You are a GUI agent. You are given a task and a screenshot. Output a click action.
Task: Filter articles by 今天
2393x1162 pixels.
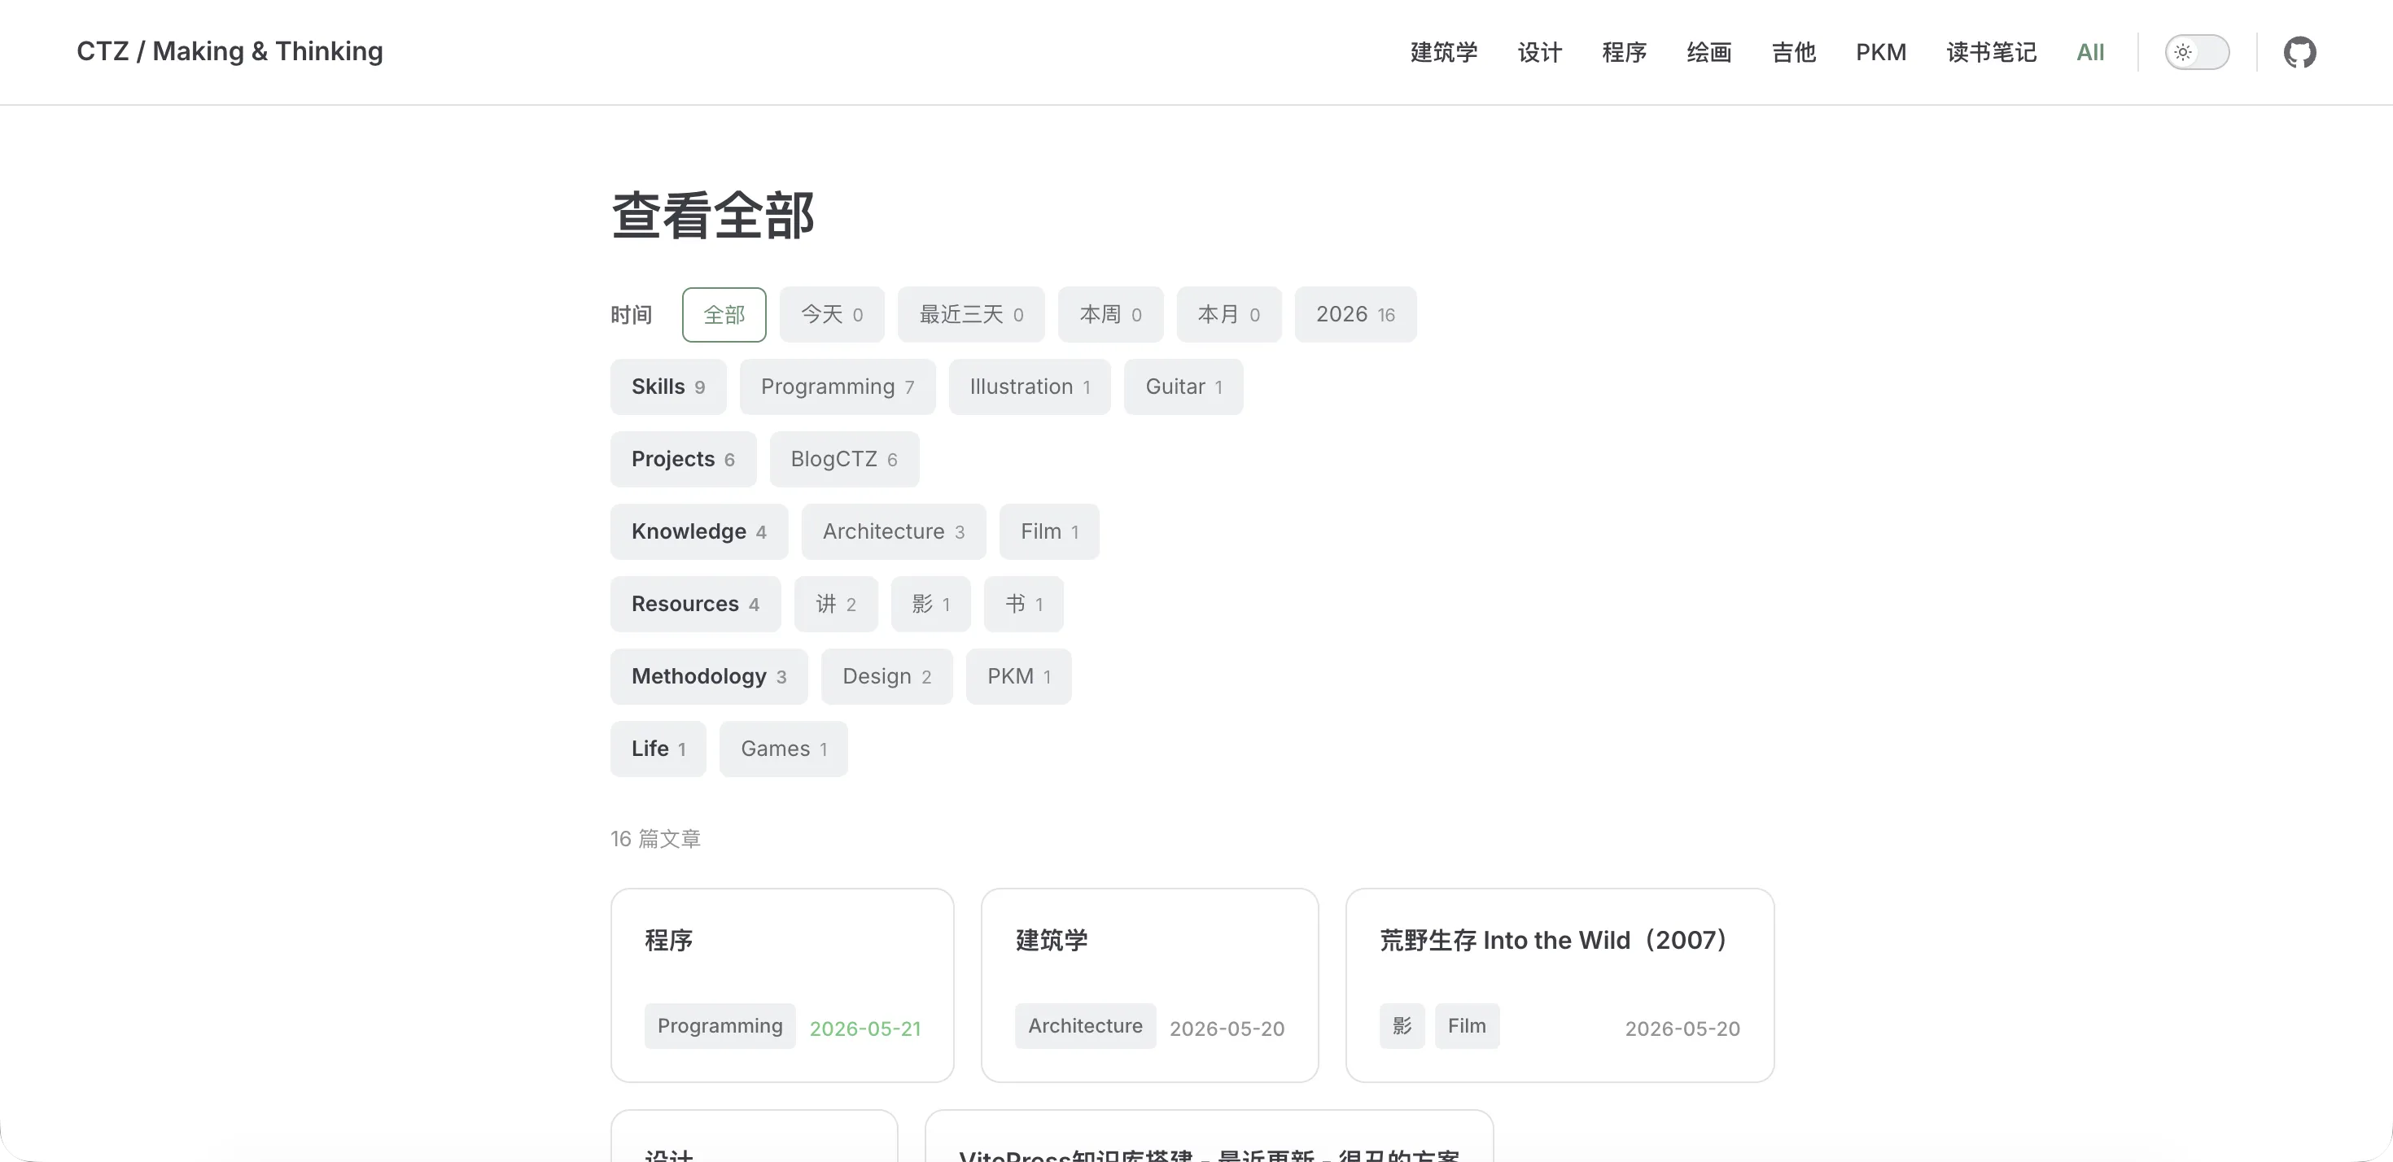pos(831,315)
